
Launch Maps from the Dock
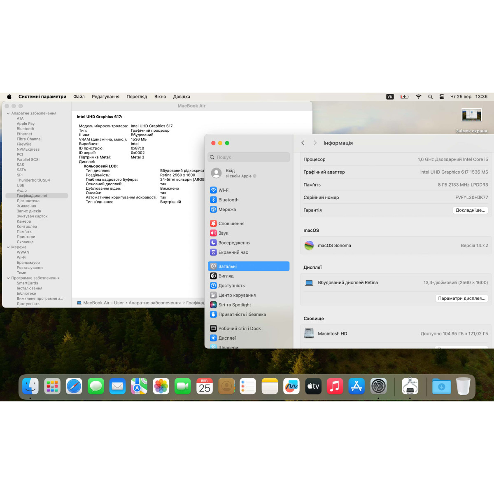(139, 386)
